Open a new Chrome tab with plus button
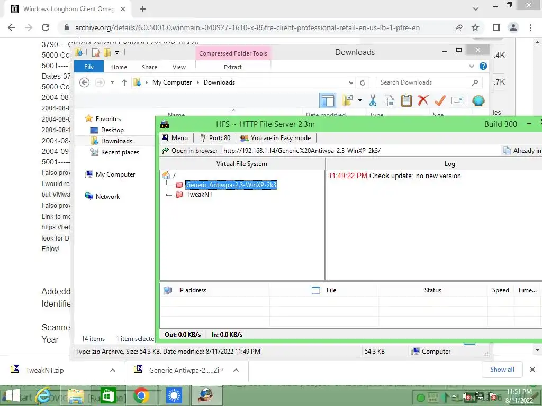Screen dimensions: 542x406 tap(143, 9)
